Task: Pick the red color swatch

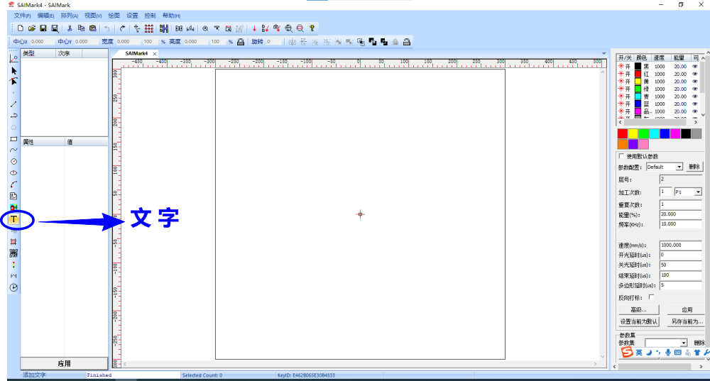Action: 623,133
